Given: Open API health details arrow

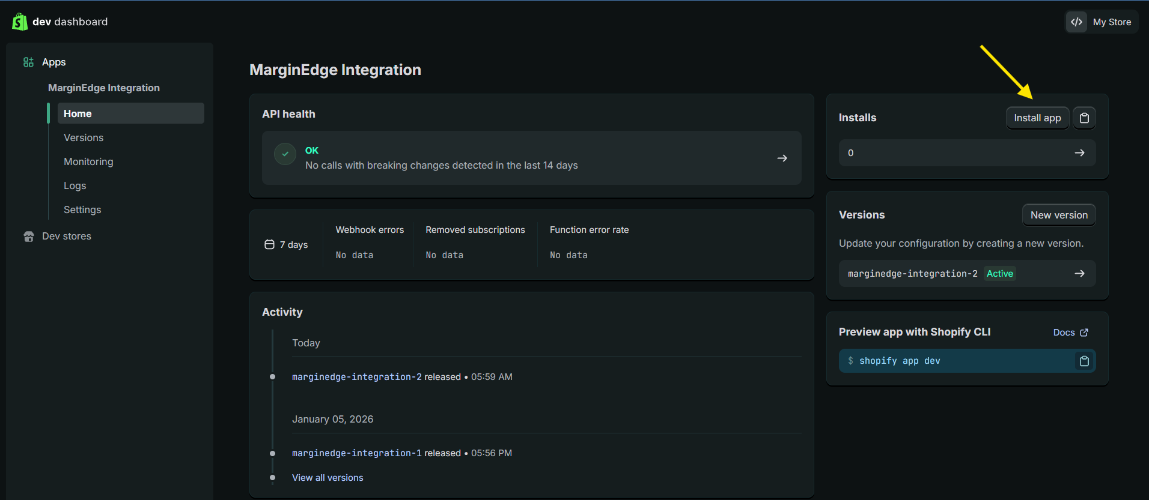Looking at the screenshot, I should coord(782,158).
